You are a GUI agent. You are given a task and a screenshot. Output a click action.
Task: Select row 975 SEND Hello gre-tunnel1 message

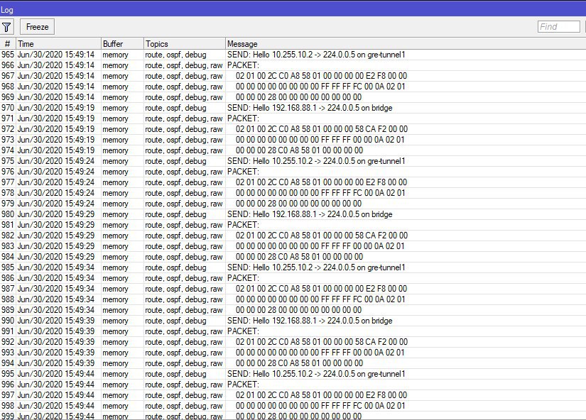point(316,161)
